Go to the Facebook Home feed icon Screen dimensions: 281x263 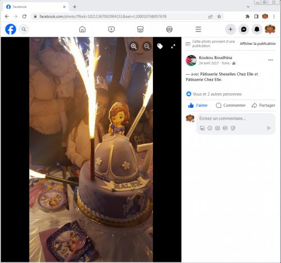click(83, 29)
